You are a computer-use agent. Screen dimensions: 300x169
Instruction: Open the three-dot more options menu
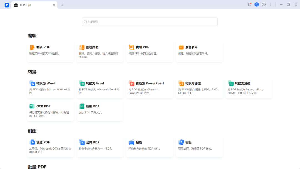tap(271, 4)
